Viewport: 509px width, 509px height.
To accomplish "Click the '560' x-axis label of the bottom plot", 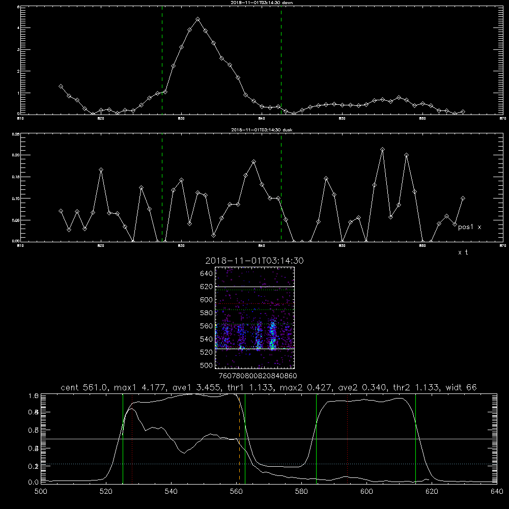I will point(236,491).
